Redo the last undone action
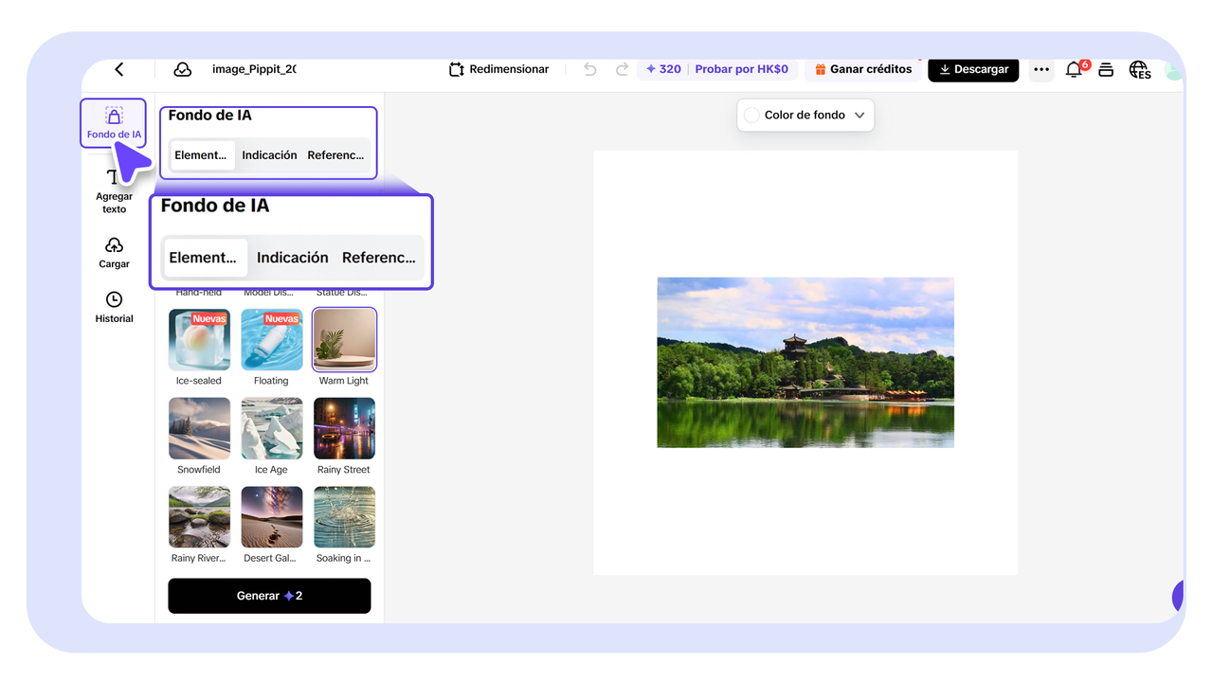 point(622,69)
